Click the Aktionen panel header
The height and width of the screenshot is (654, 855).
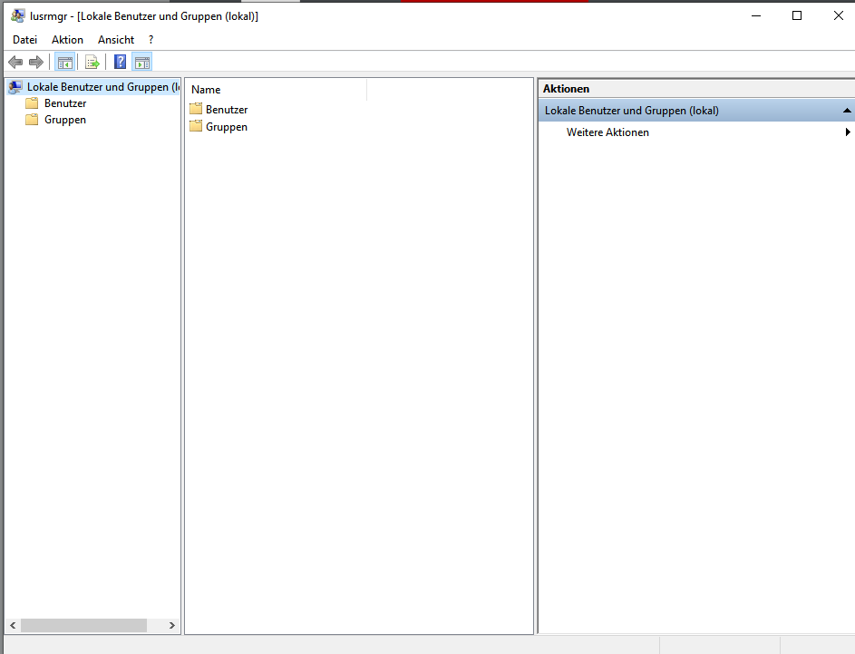[696, 88]
